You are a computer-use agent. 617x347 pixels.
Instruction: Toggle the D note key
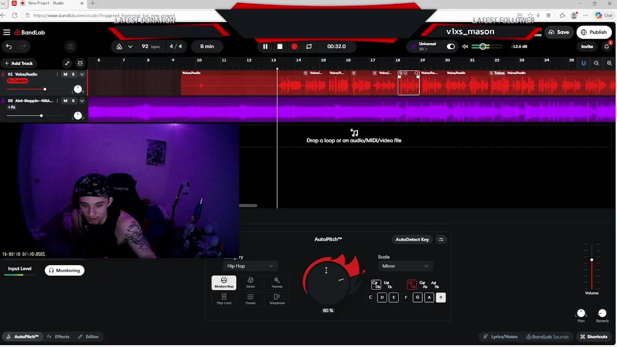coord(382,297)
